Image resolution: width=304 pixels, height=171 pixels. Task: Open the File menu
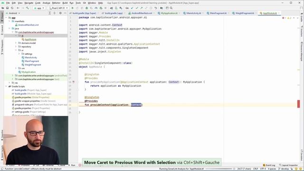(x=8, y=3)
